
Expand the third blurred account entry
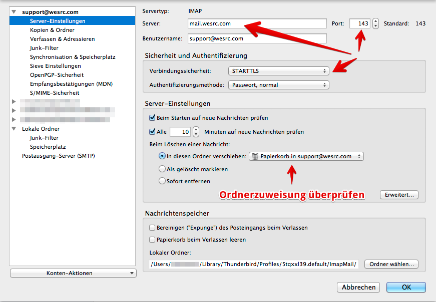(14, 119)
